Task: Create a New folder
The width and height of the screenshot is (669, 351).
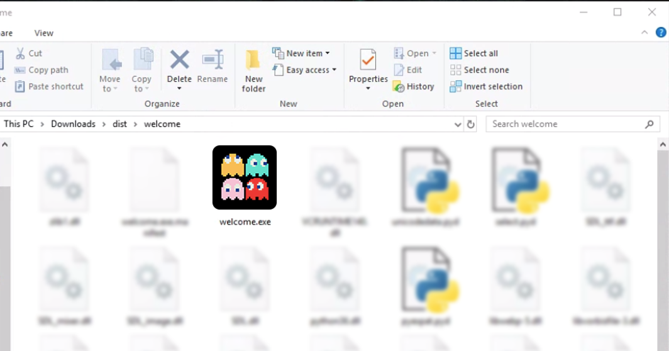Action: pyautogui.click(x=253, y=71)
